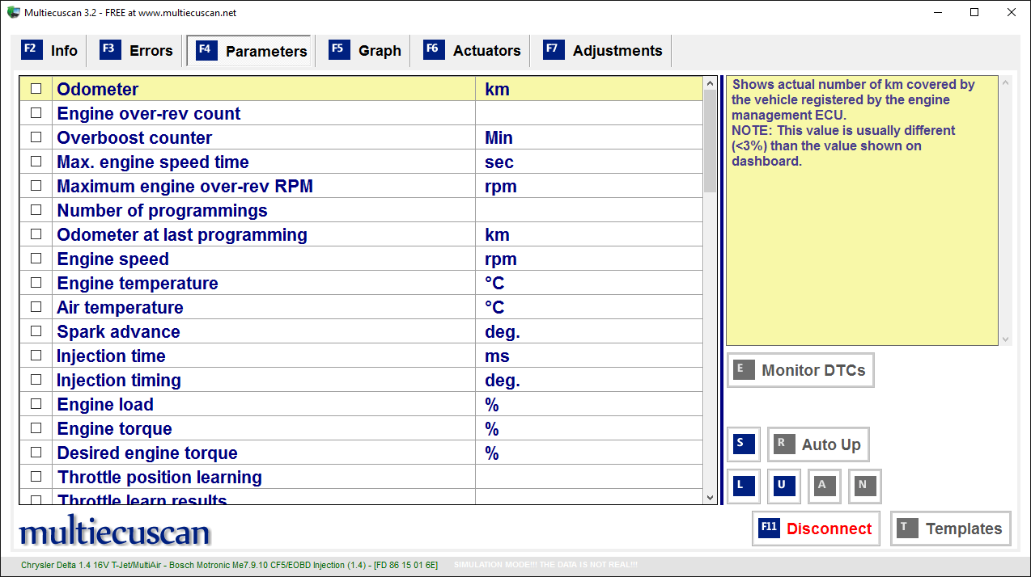Image resolution: width=1031 pixels, height=577 pixels.
Task: Check the Injection time parameter
Action: point(36,355)
